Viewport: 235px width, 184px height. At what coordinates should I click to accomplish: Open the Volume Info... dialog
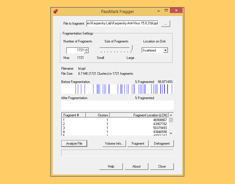[114, 144]
